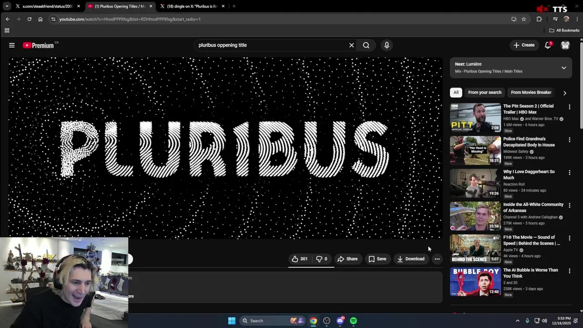Viewport: 583px width, 328px height.
Task: Click the search magnifier button
Action: point(366,45)
